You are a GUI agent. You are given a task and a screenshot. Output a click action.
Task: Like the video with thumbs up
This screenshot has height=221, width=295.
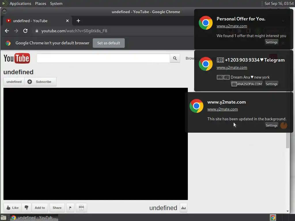12,208
